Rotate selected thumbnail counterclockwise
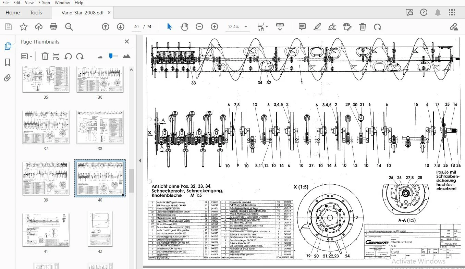The height and width of the screenshot is (269, 465). coord(68,56)
